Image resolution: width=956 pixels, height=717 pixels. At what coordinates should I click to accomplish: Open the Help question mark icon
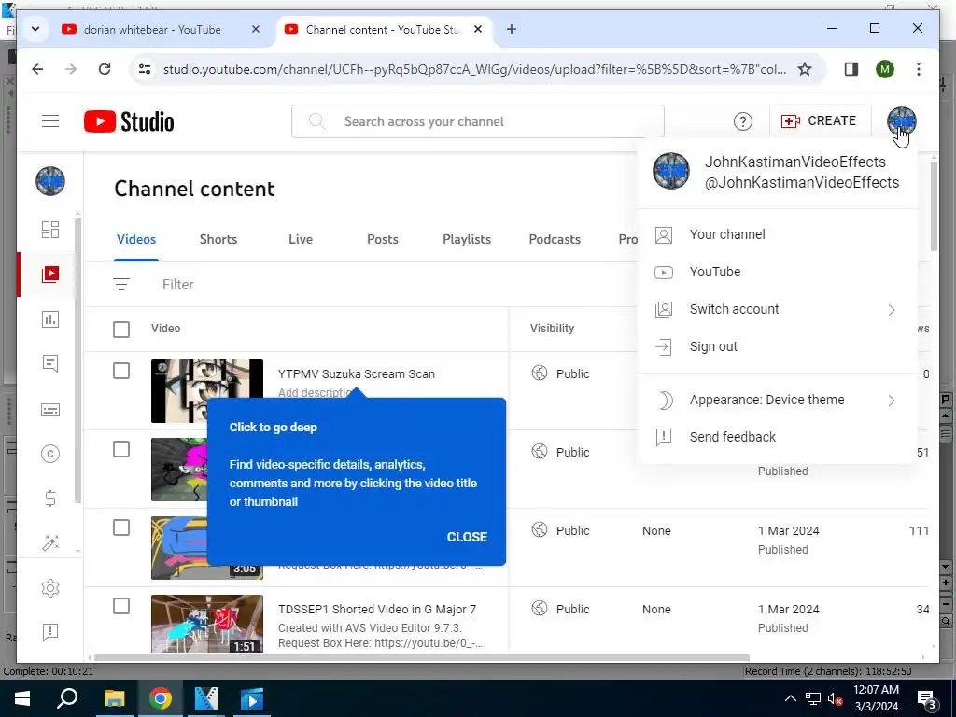tap(742, 121)
